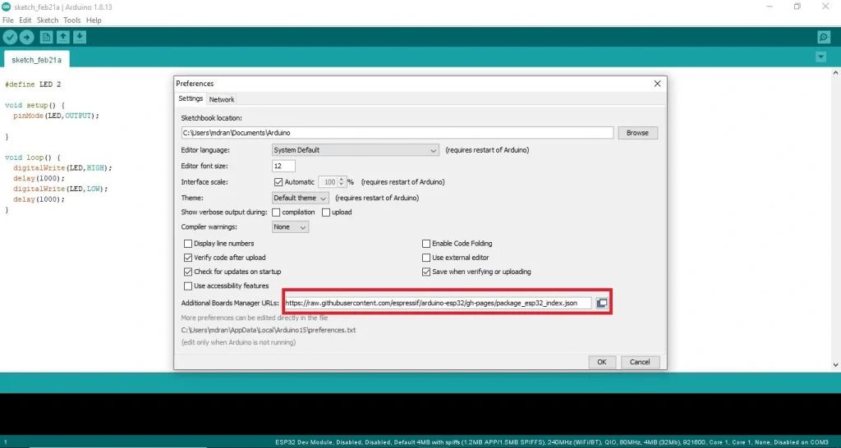Check Enable Code Folding
Image resolution: width=841 pixels, height=448 pixels.
pos(426,244)
